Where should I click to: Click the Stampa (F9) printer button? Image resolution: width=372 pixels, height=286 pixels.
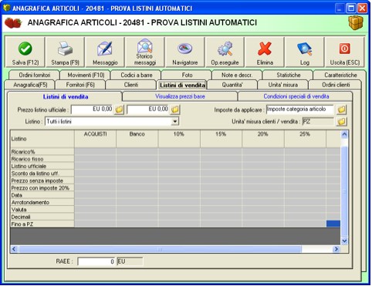pyautogui.click(x=65, y=52)
